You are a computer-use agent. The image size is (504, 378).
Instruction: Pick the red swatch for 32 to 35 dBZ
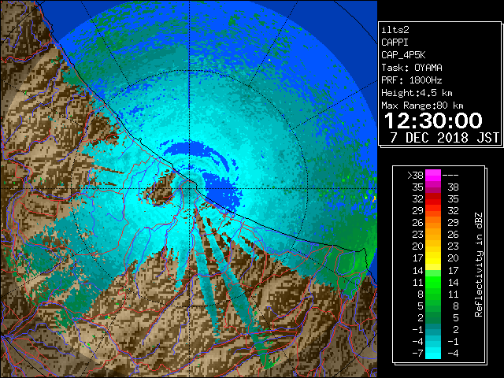pos(433,199)
